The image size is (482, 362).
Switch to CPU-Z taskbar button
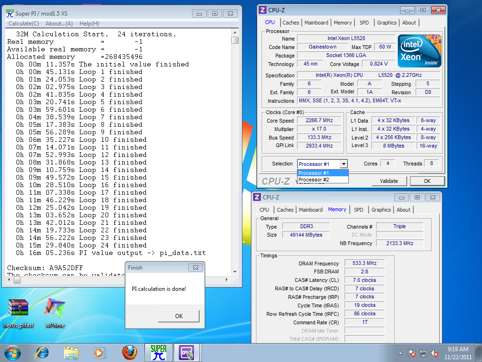pyautogui.click(x=187, y=353)
